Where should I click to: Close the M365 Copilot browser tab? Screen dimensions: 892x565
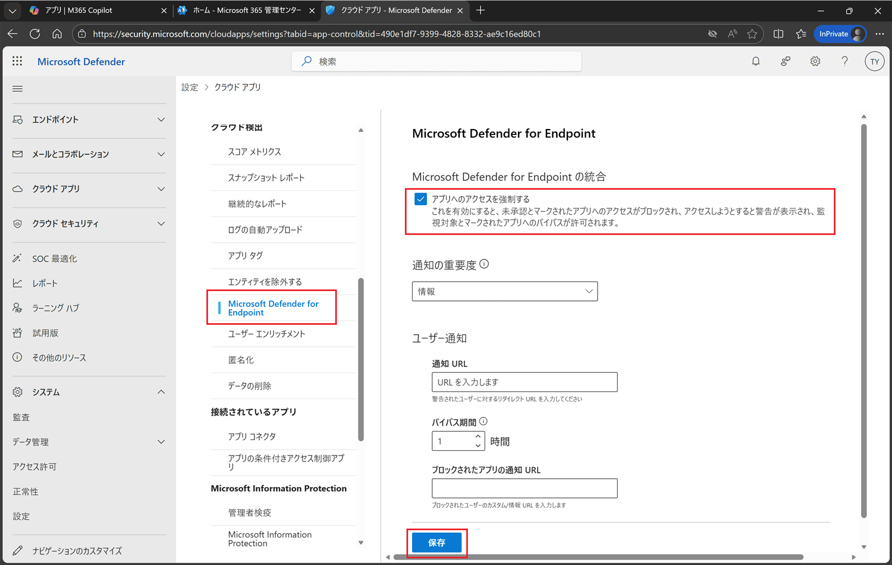tap(164, 11)
